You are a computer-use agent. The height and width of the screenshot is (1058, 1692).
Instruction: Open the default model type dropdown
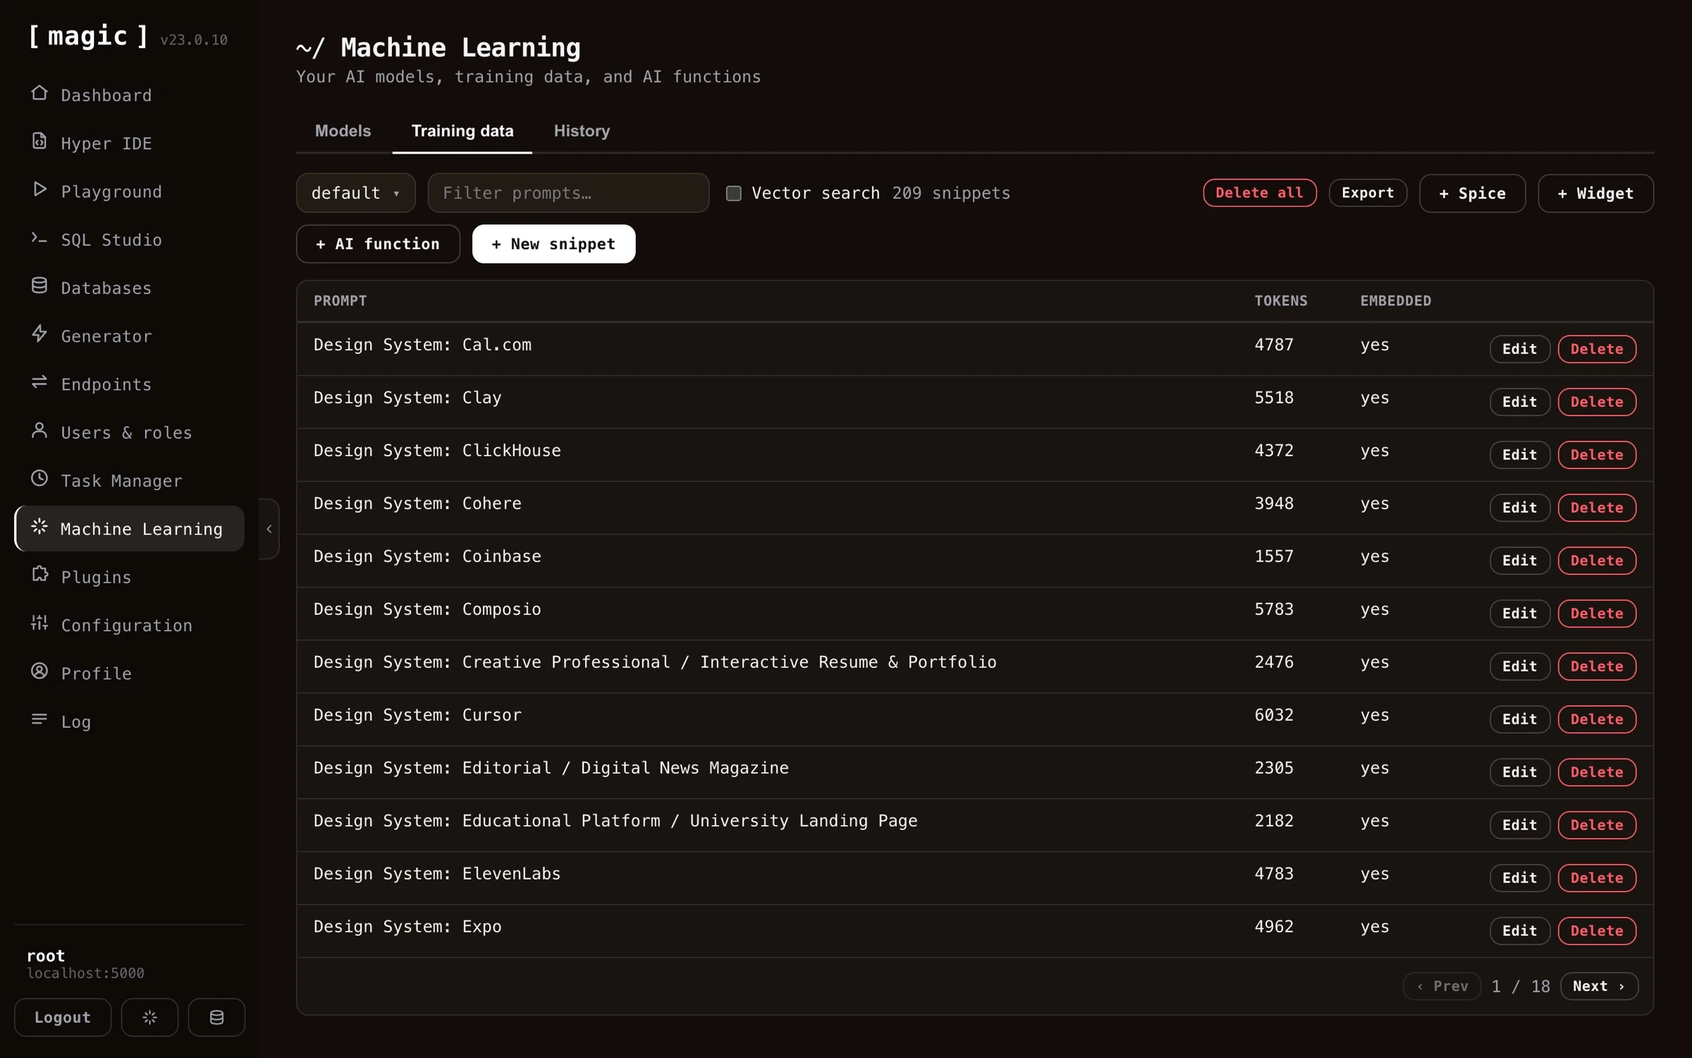(x=356, y=193)
